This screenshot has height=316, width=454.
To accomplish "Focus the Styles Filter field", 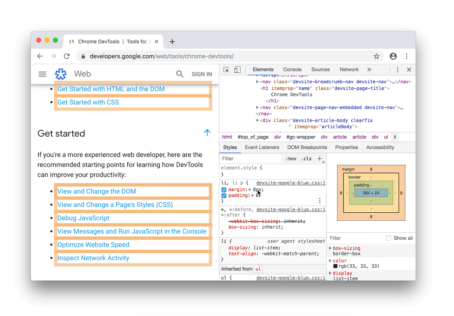I will coord(251,159).
